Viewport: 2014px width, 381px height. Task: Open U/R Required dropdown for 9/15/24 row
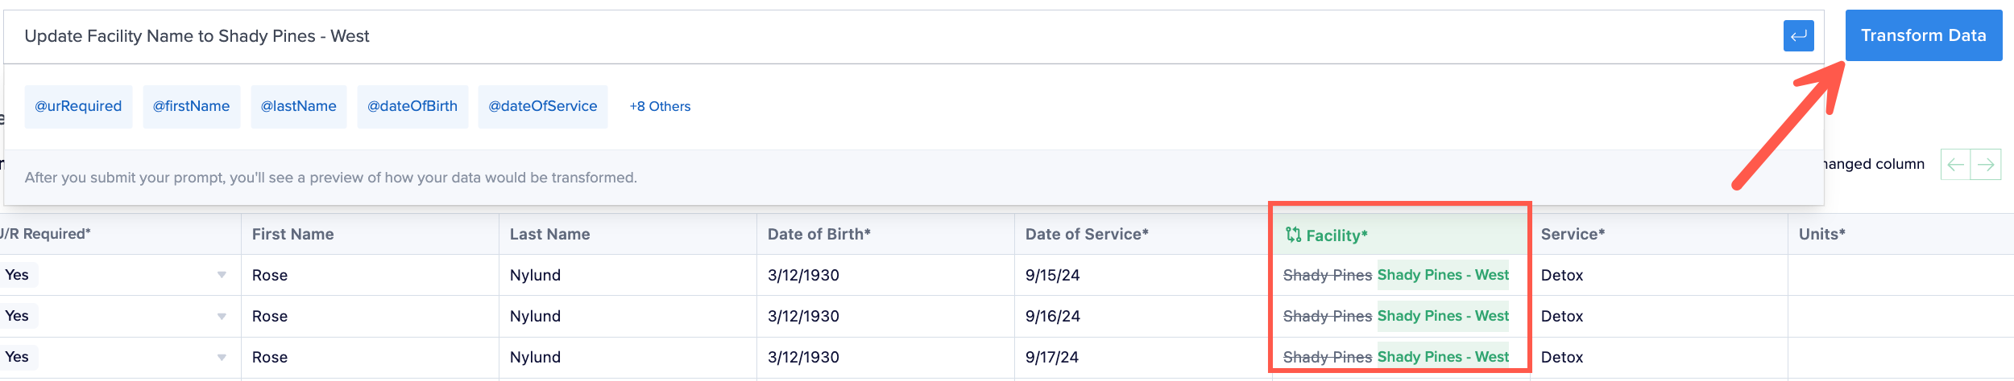pos(222,275)
